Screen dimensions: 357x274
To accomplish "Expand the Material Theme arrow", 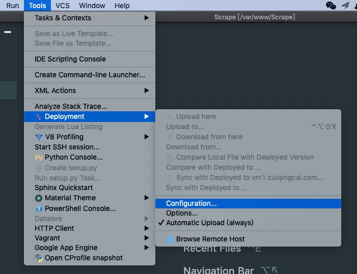I will pos(147,198).
